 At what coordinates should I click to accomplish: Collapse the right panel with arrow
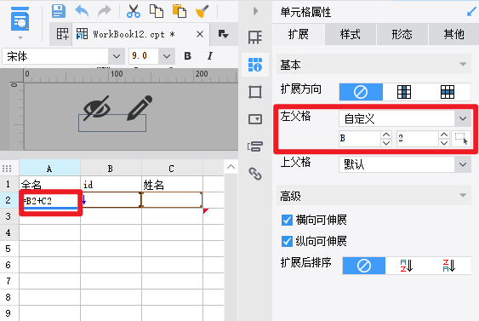pyautogui.click(x=256, y=11)
